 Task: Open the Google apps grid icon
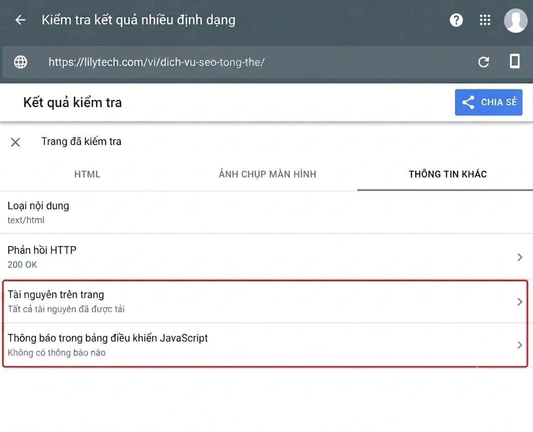point(485,20)
